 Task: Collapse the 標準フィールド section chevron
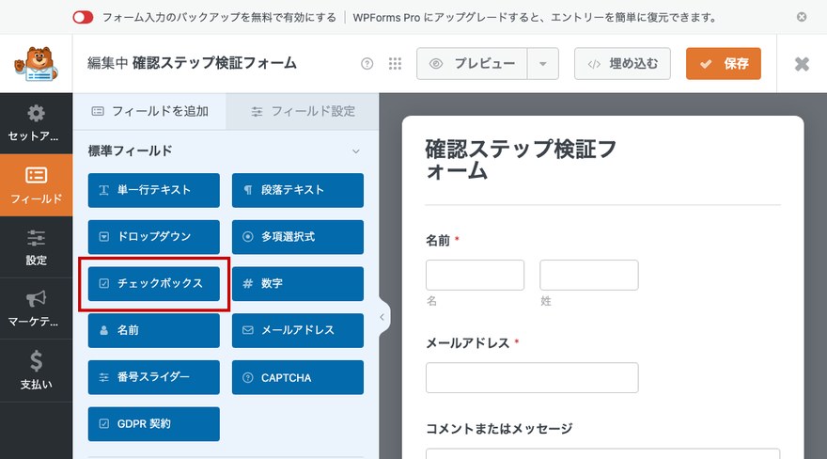[x=356, y=151]
